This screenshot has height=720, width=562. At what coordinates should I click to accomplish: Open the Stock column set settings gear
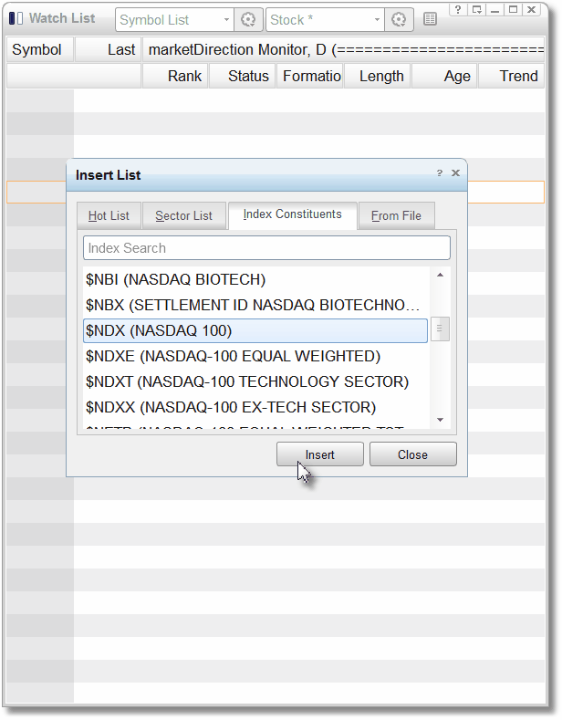[x=399, y=20]
